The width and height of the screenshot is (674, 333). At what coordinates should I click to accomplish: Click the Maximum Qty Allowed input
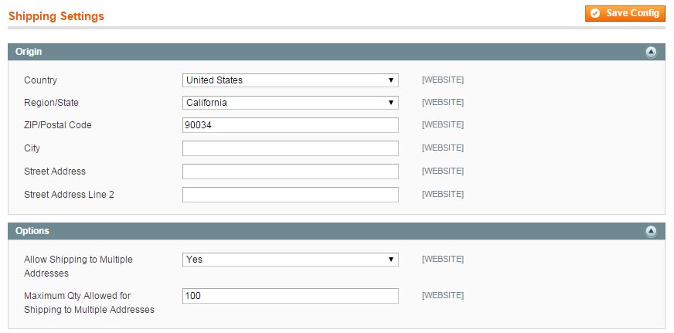[291, 296]
